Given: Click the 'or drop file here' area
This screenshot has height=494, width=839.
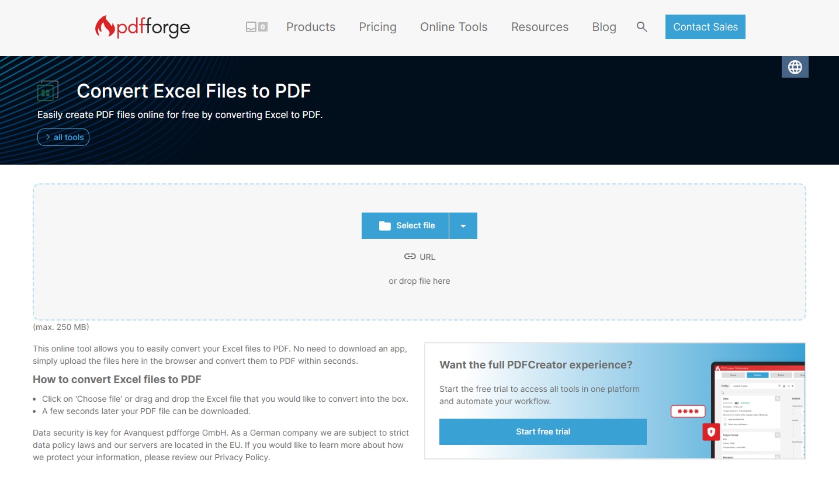Looking at the screenshot, I should 419,281.
